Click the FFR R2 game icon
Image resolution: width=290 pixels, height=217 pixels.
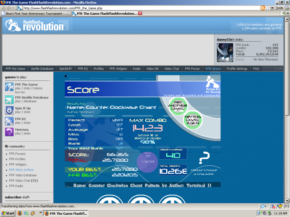(x=9, y=121)
